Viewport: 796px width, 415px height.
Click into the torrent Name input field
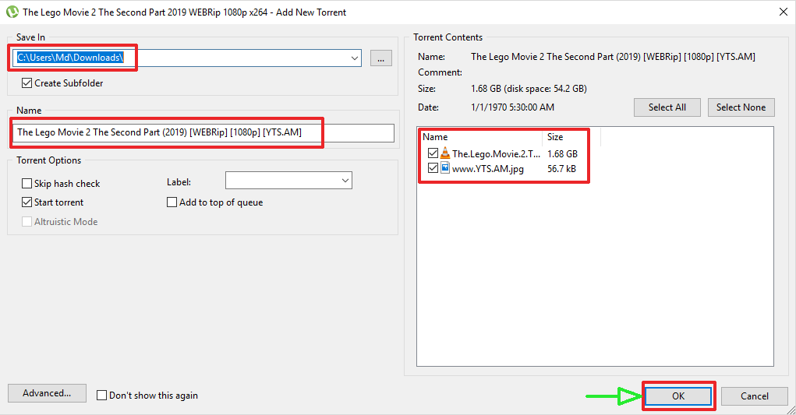(x=203, y=133)
